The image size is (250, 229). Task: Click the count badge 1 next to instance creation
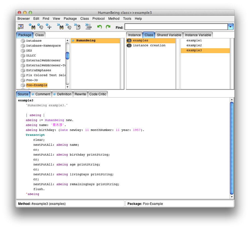pyautogui.click(x=129, y=45)
